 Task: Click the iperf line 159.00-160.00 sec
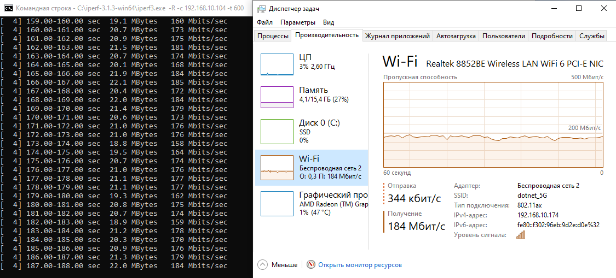click(114, 21)
